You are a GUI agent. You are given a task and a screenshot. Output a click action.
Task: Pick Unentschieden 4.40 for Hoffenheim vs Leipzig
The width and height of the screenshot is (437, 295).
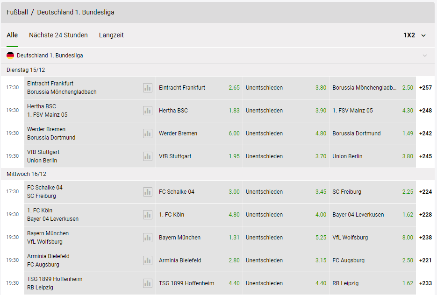coord(286,283)
